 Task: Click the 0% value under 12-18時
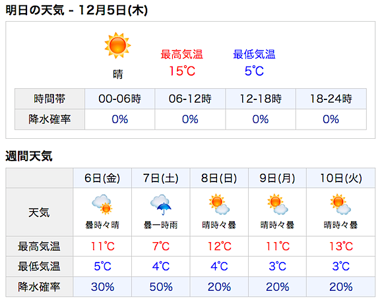point(261,119)
